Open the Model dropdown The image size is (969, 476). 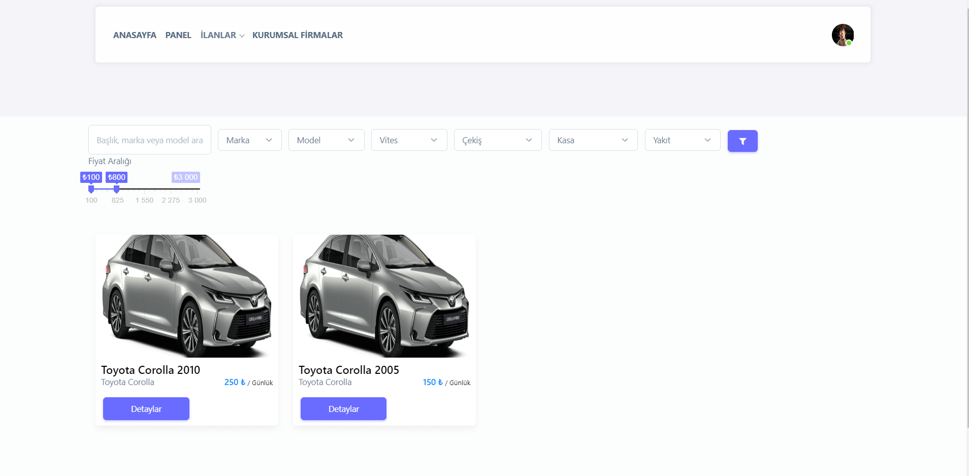[x=326, y=140]
